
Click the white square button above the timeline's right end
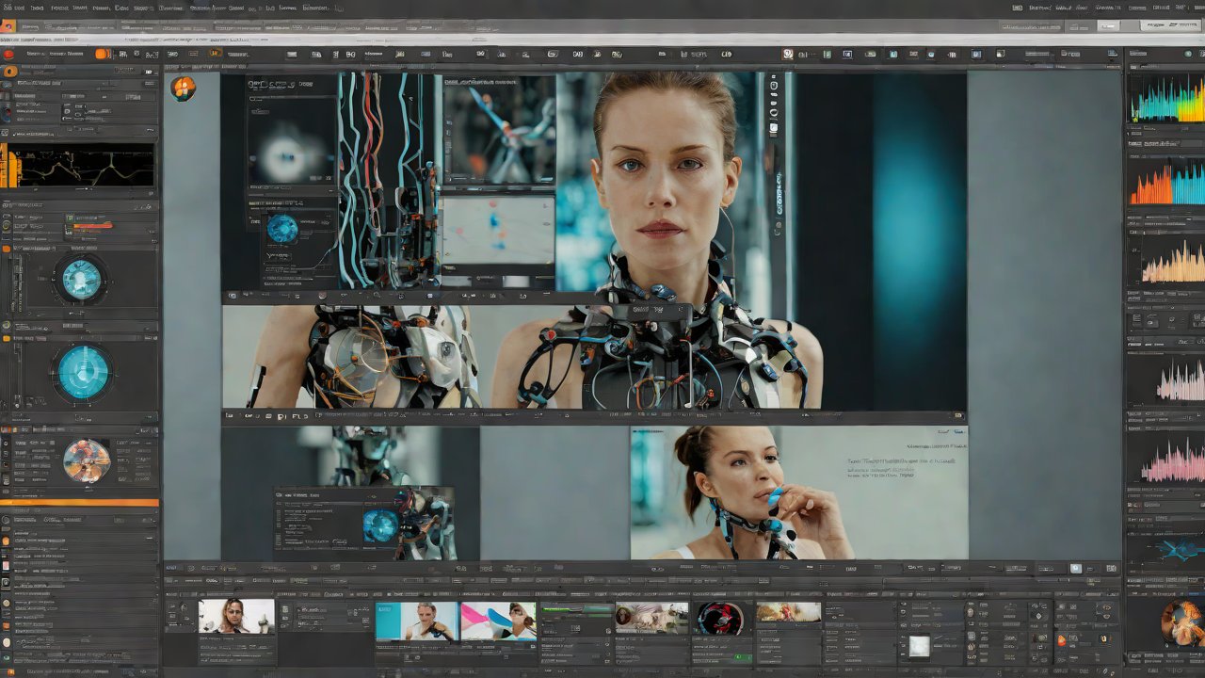pos(1076,568)
